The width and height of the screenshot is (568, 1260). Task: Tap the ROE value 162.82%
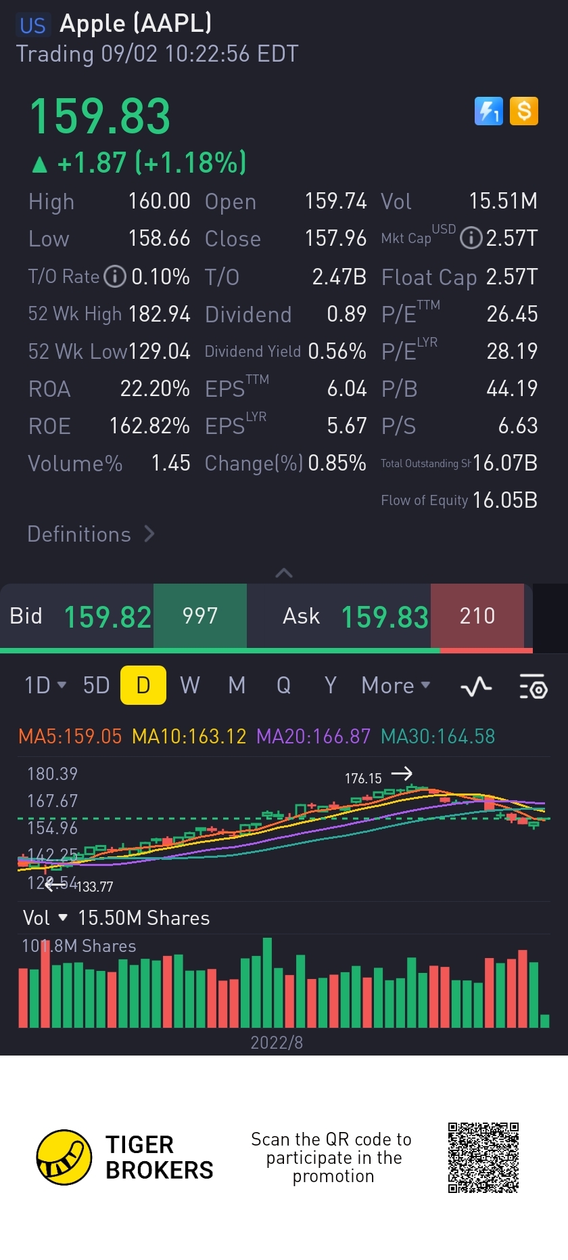(x=149, y=426)
